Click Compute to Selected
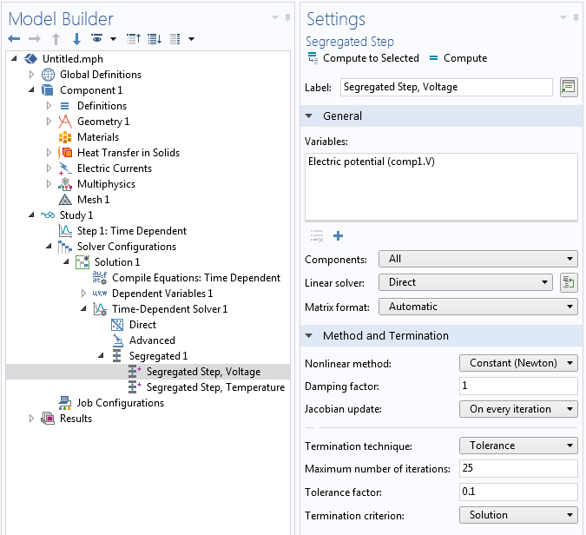Screen dimensions: 586x535 [x=363, y=58]
